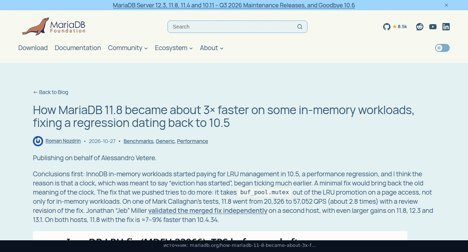The height and width of the screenshot is (252, 468).
Task: Open the GitHub icon link
Action: tap(387, 27)
